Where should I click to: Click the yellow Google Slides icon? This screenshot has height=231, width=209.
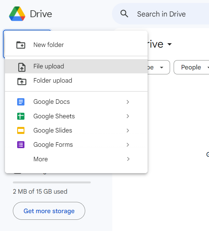(x=21, y=131)
